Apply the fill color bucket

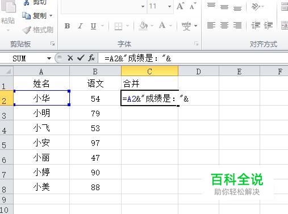coord(143,26)
